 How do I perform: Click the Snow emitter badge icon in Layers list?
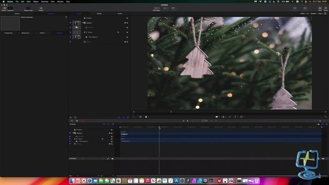tap(118, 32)
